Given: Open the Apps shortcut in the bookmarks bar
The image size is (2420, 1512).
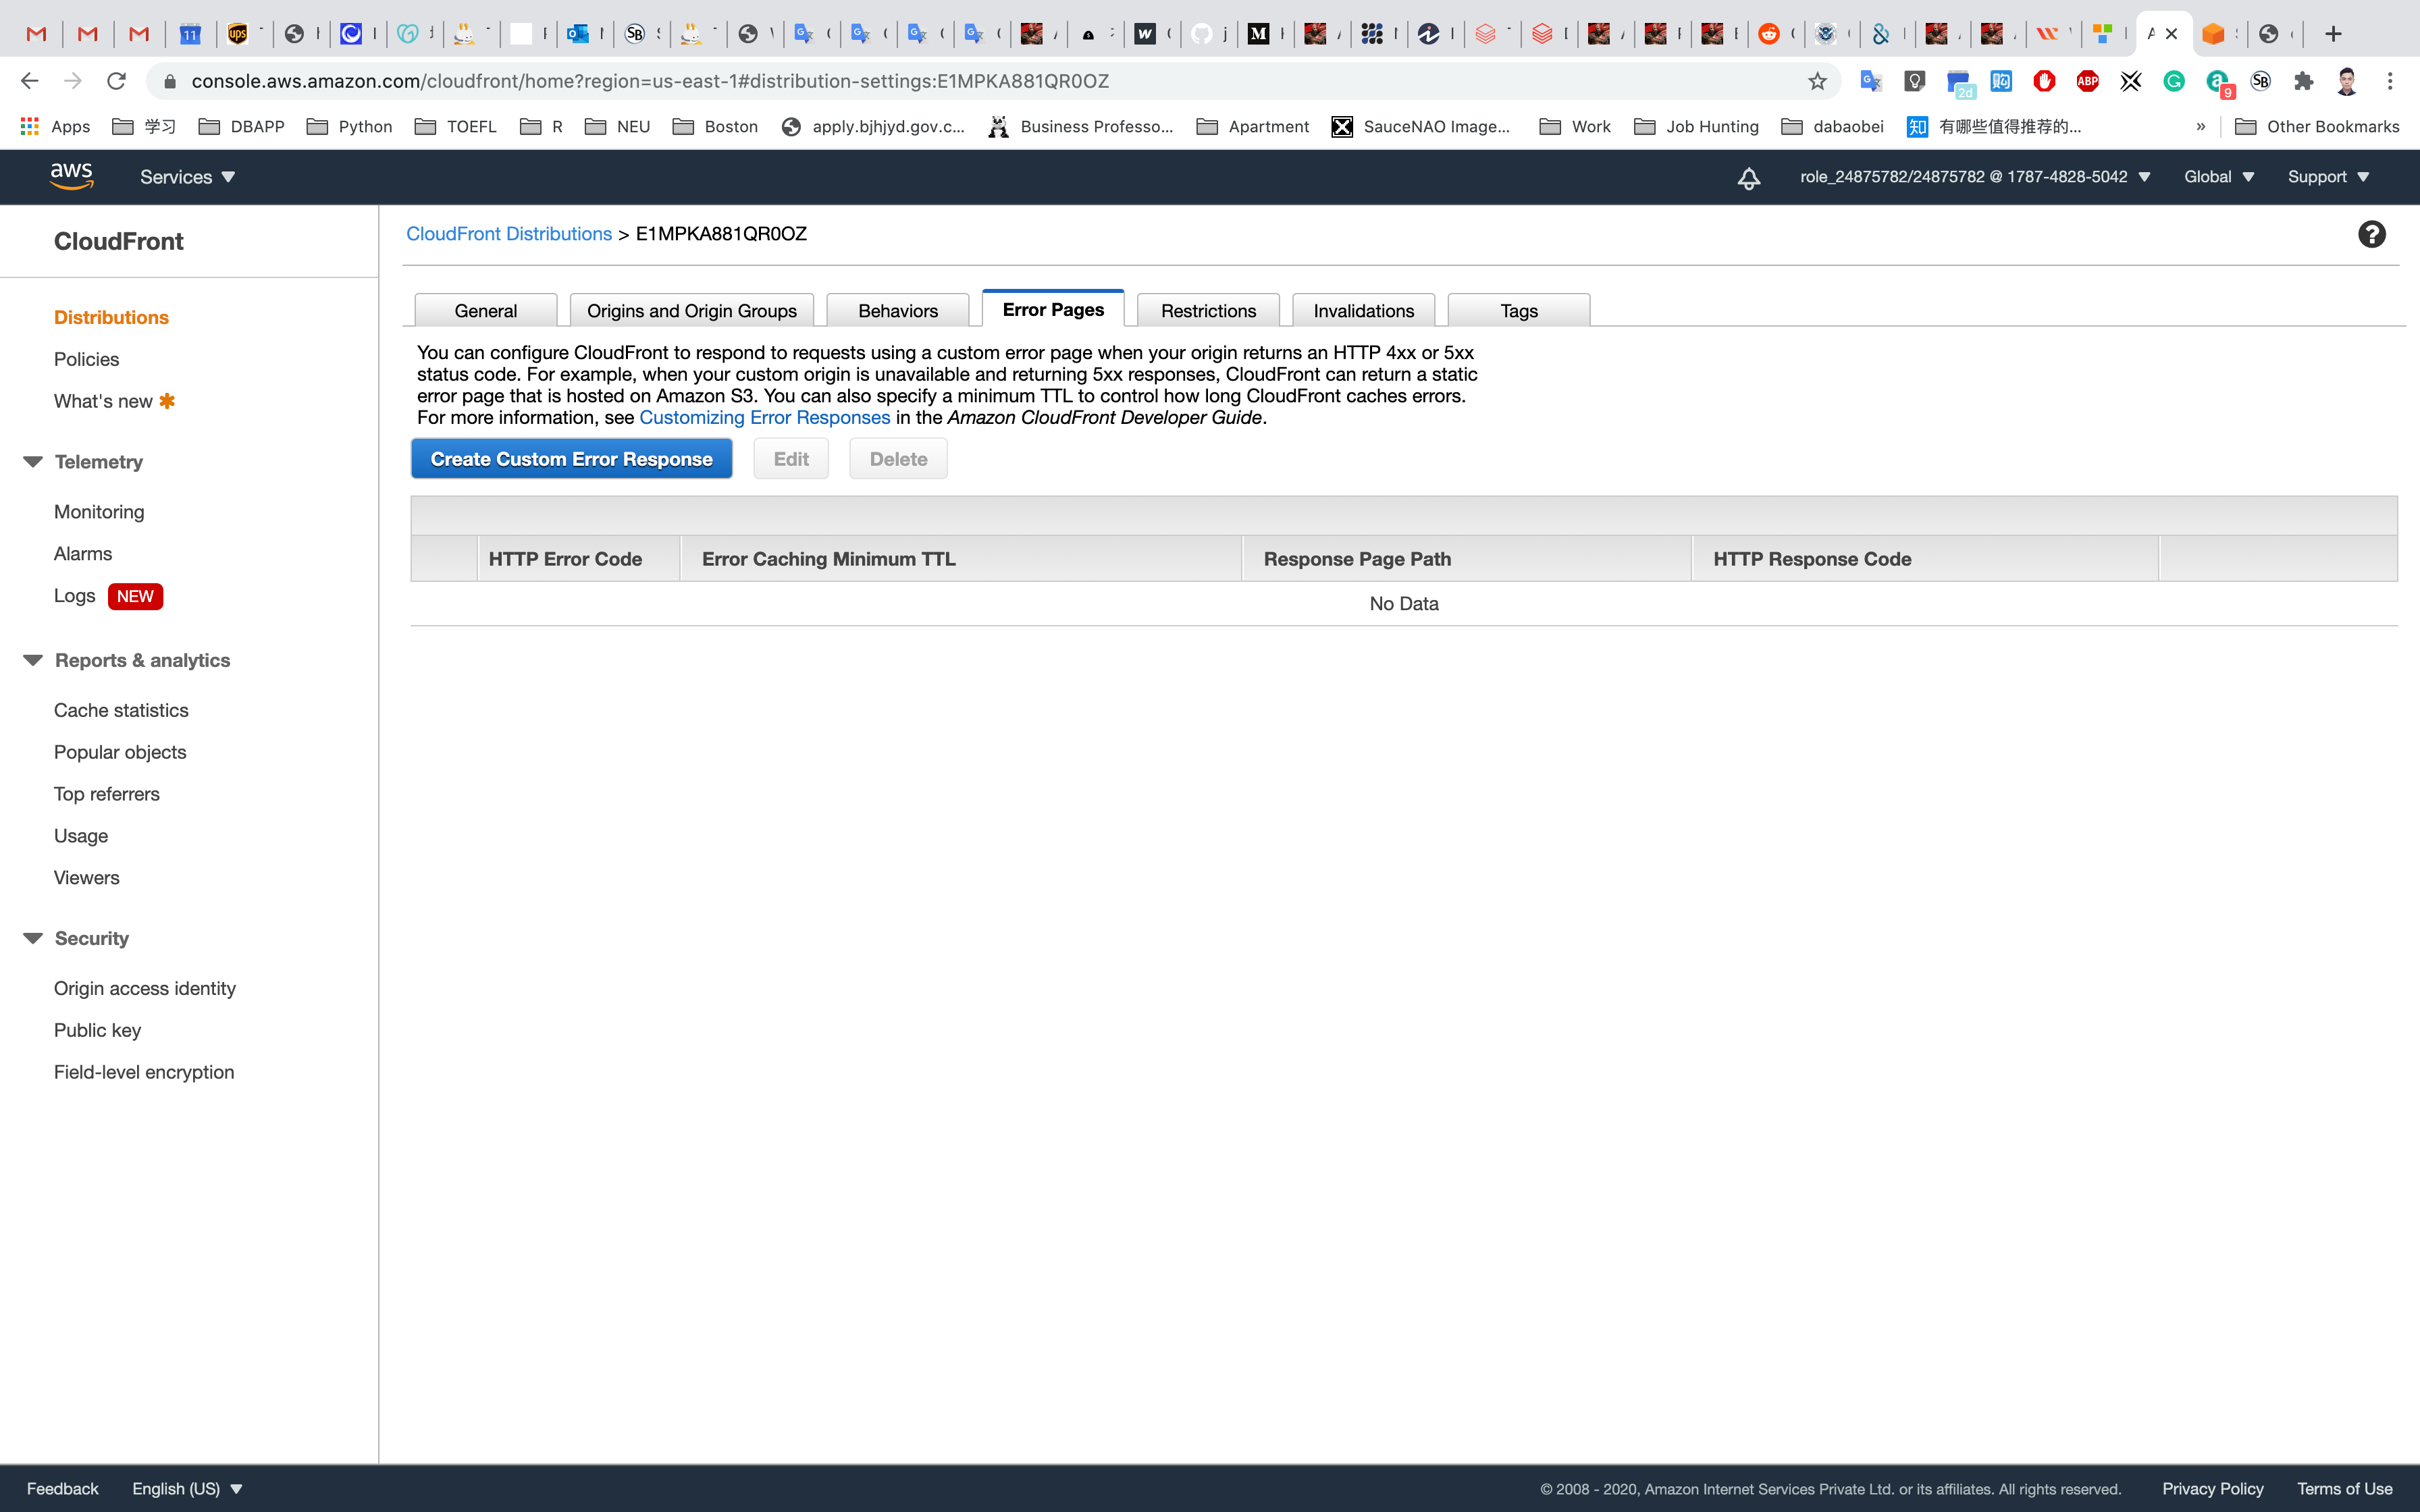Looking at the screenshot, I should point(56,126).
